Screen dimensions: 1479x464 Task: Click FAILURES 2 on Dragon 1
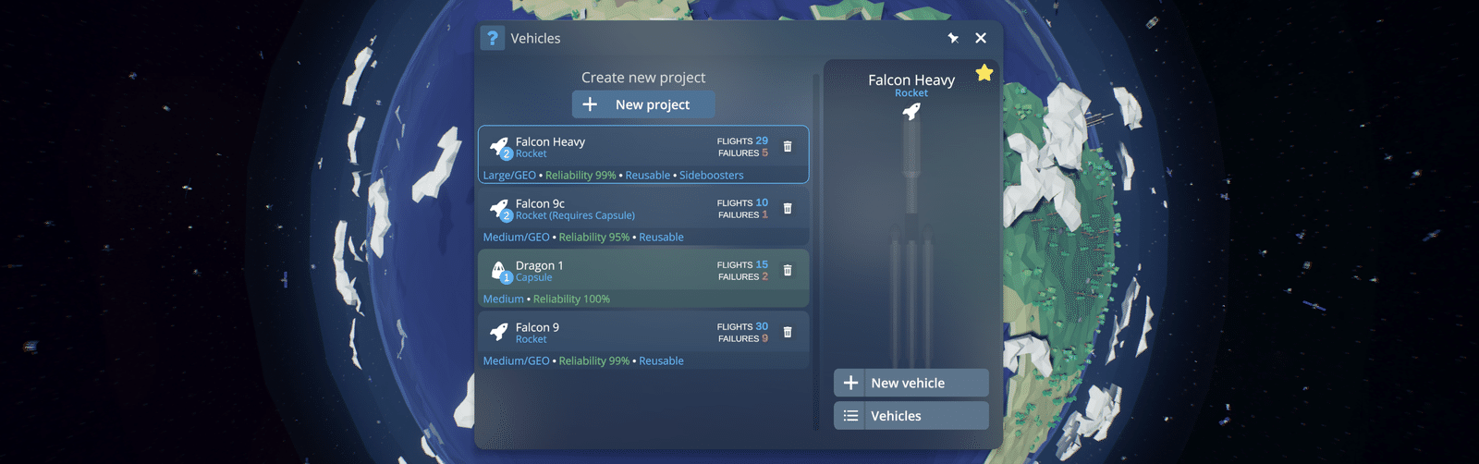point(743,276)
